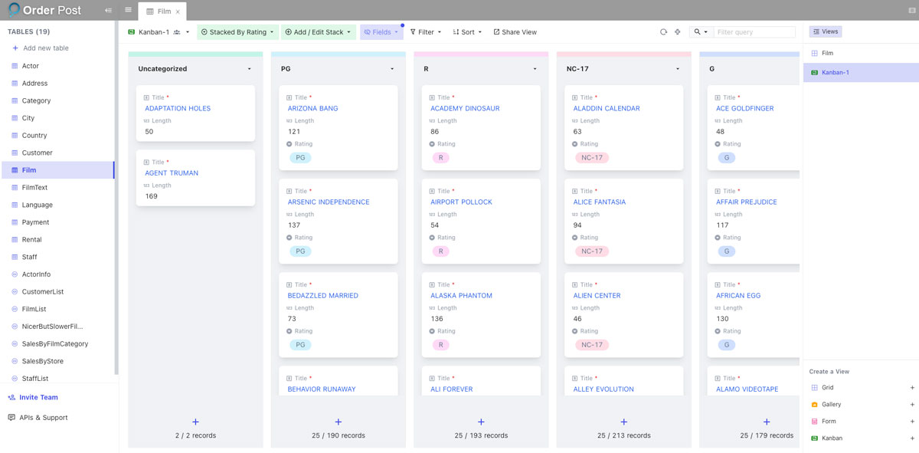Click the Filter query input field
Screen dimensions: 919x453
tap(754, 32)
